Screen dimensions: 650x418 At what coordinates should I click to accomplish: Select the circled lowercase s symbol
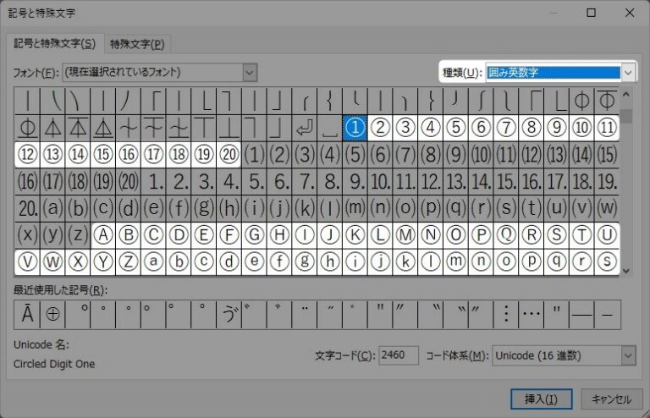606,261
